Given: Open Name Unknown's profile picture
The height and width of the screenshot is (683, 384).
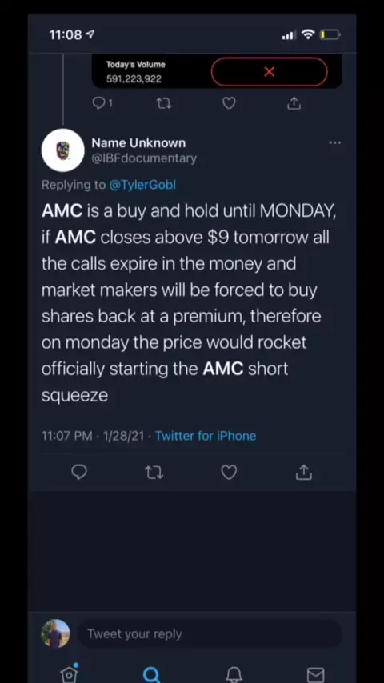Looking at the screenshot, I should click(62, 150).
